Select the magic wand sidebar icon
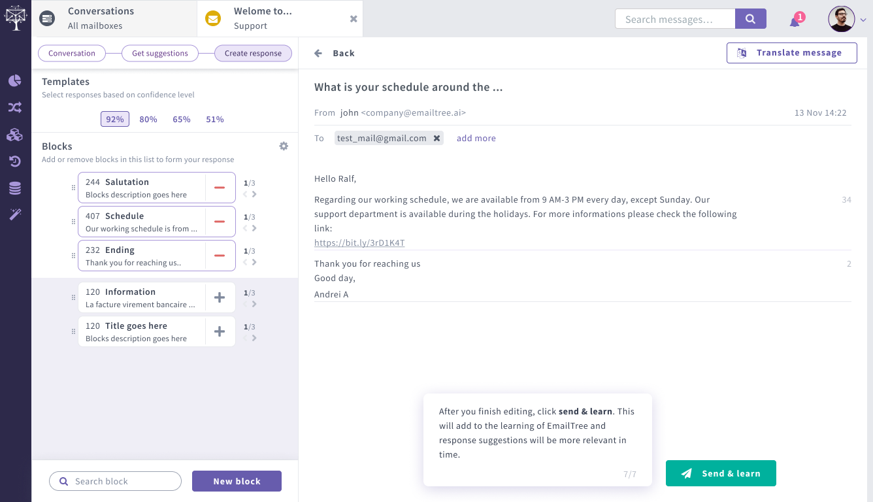873x502 pixels. tap(14, 214)
